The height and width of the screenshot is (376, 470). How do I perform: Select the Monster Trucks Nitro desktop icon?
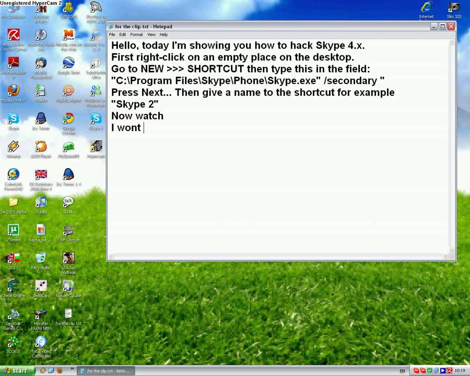pos(41,319)
